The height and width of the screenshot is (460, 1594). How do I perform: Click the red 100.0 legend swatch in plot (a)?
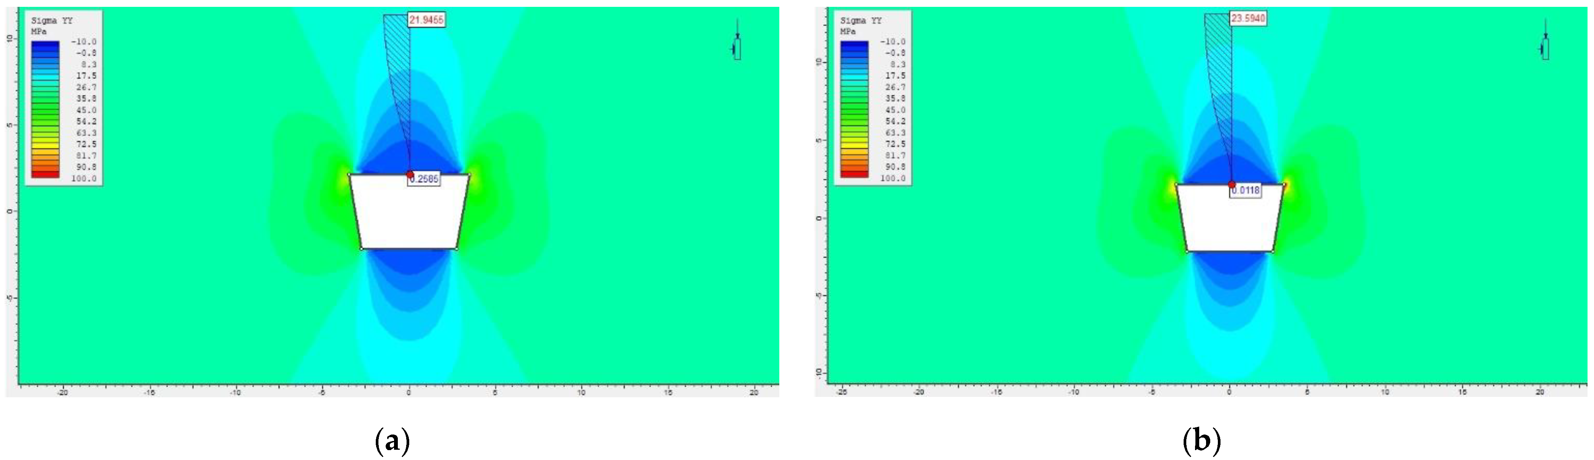45,176
